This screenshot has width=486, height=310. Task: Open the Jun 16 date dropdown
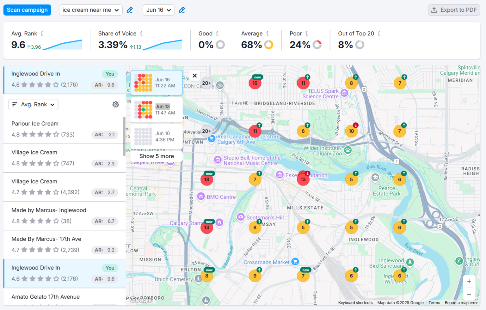coord(159,10)
